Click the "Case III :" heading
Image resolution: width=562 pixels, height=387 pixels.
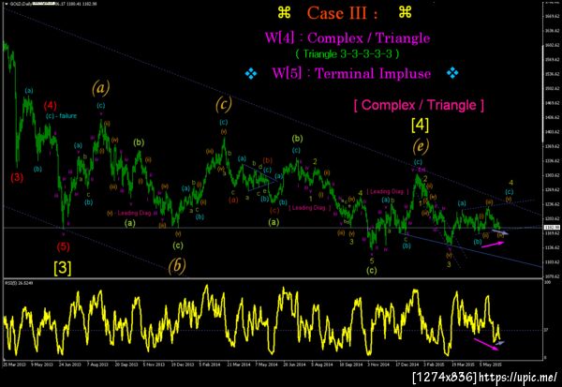(342, 13)
